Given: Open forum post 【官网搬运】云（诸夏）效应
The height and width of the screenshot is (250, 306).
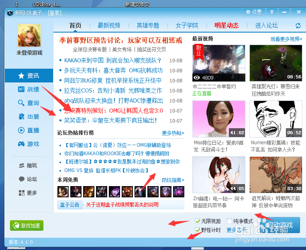Looking at the screenshot, I should click(118, 145).
